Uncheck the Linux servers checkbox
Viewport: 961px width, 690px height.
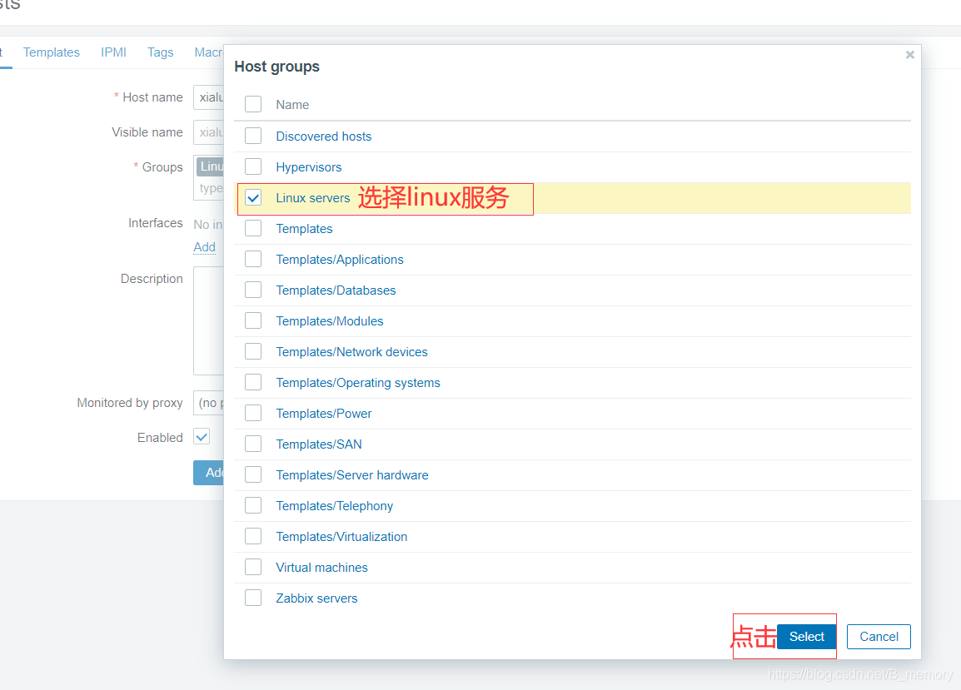point(253,197)
